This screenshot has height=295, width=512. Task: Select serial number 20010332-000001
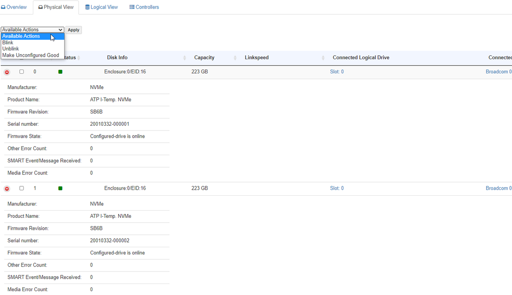(110, 124)
